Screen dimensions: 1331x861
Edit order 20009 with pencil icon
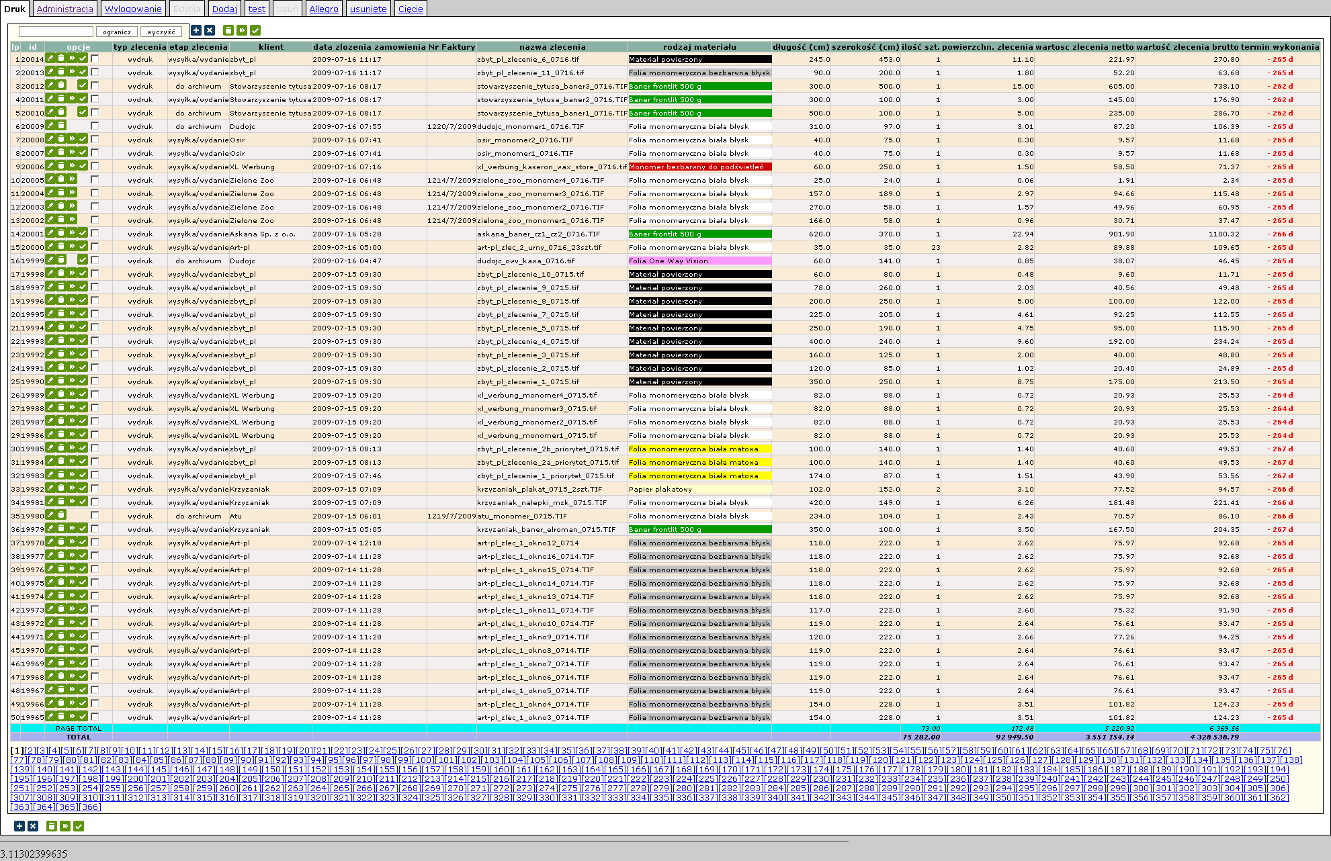(50, 126)
